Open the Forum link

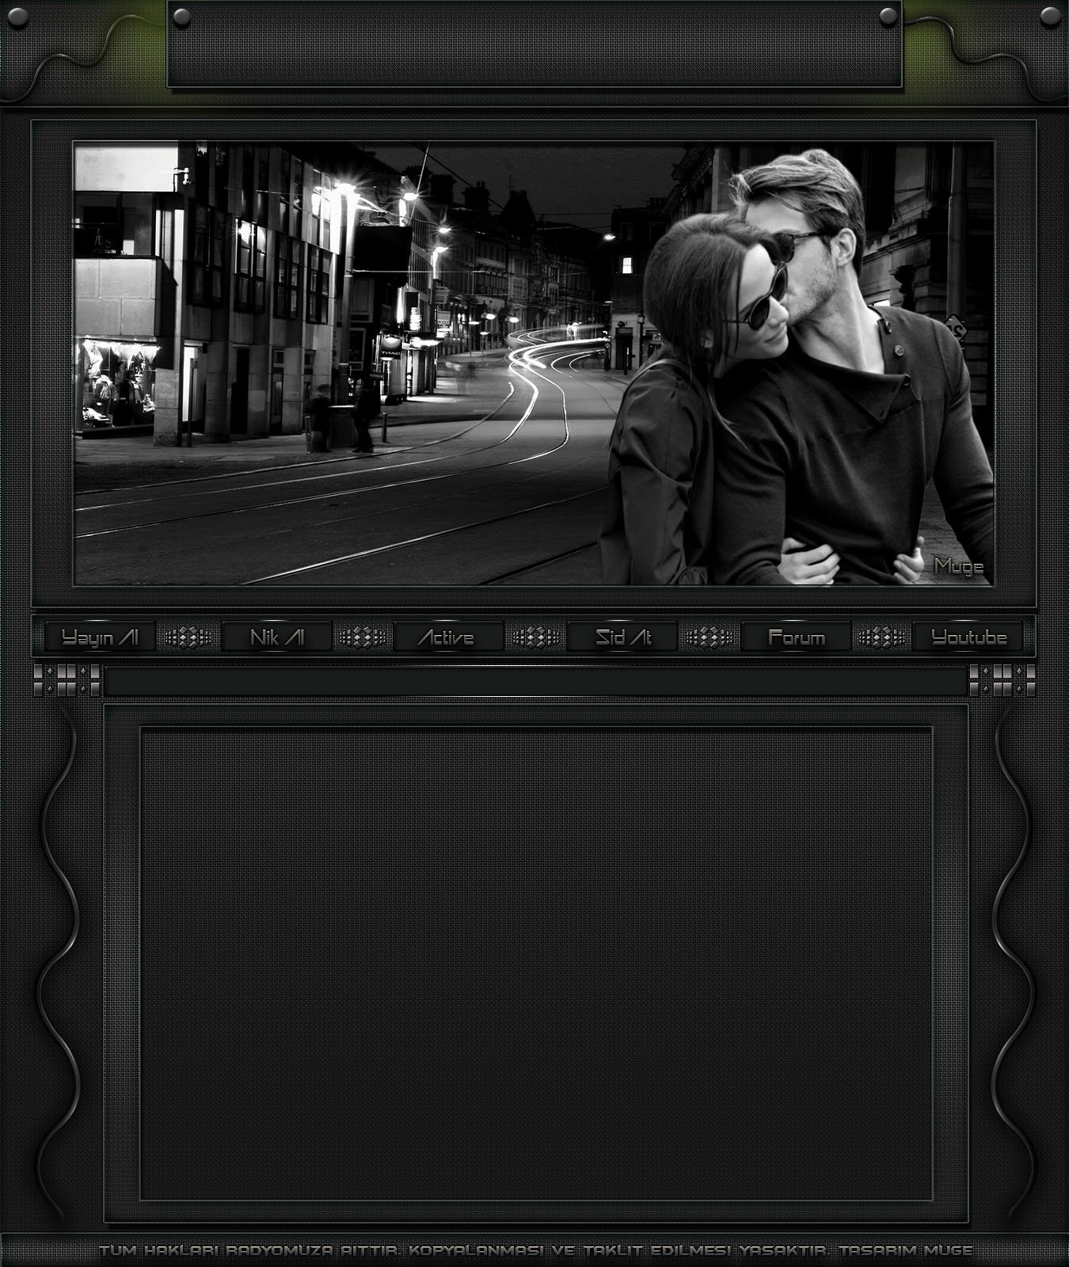(796, 637)
